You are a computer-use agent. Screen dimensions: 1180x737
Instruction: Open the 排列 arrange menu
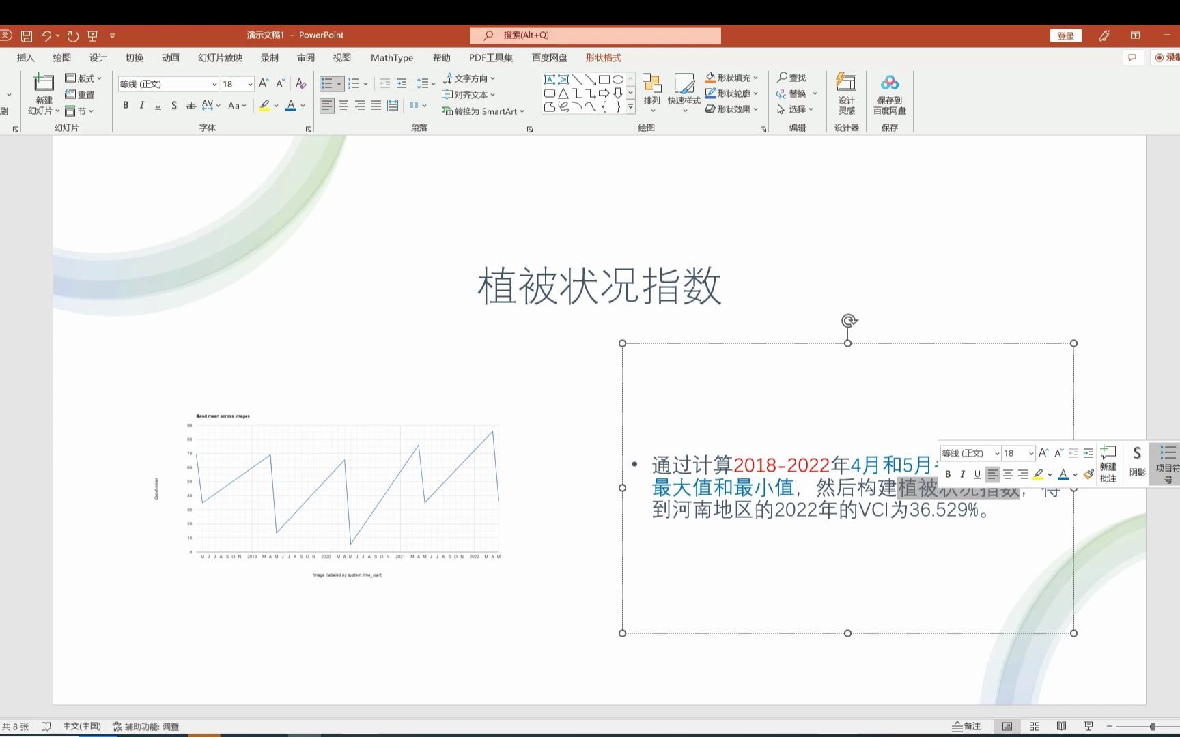point(652,93)
